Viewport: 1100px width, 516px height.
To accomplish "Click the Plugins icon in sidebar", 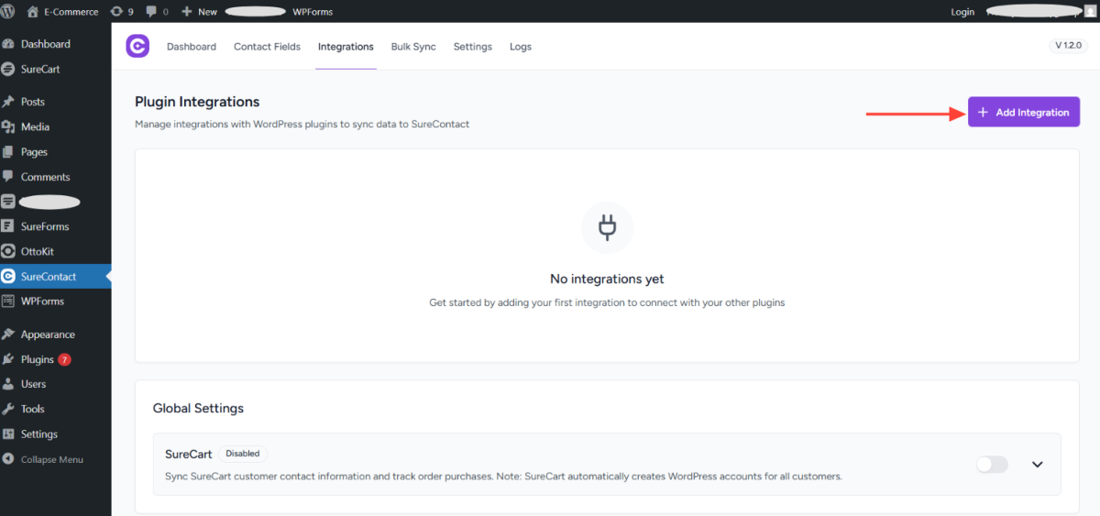I will [x=8, y=359].
